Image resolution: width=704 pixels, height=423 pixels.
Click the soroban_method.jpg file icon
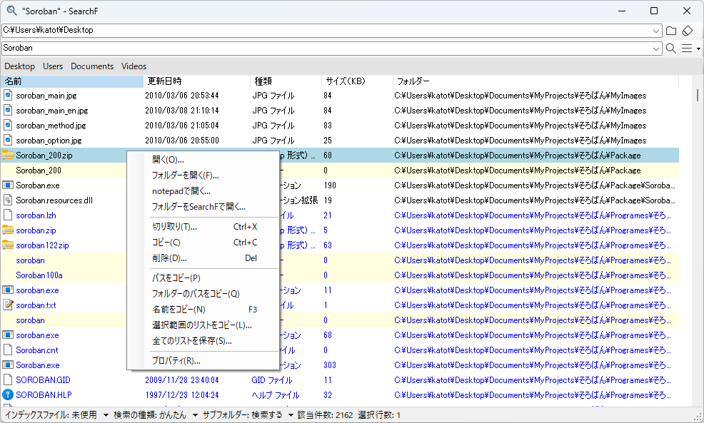point(8,125)
